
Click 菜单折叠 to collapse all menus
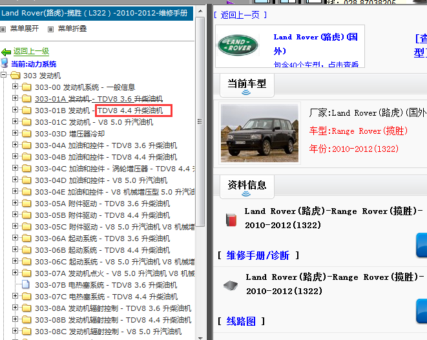(72, 28)
